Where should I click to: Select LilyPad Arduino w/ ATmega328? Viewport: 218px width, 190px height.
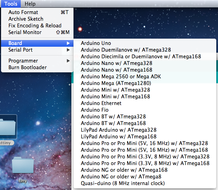pos(145,130)
